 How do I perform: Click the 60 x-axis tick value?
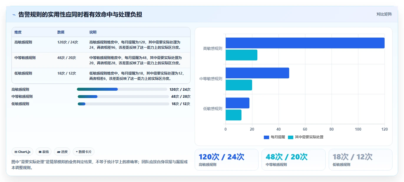point(305,129)
